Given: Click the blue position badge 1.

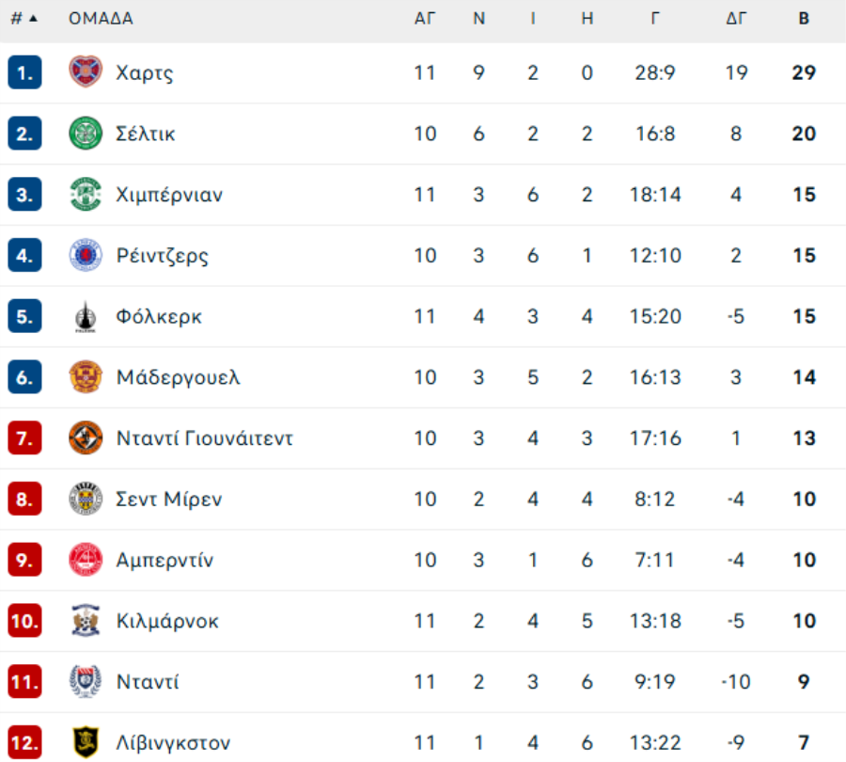Looking at the screenshot, I should click(x=24, y=72).
